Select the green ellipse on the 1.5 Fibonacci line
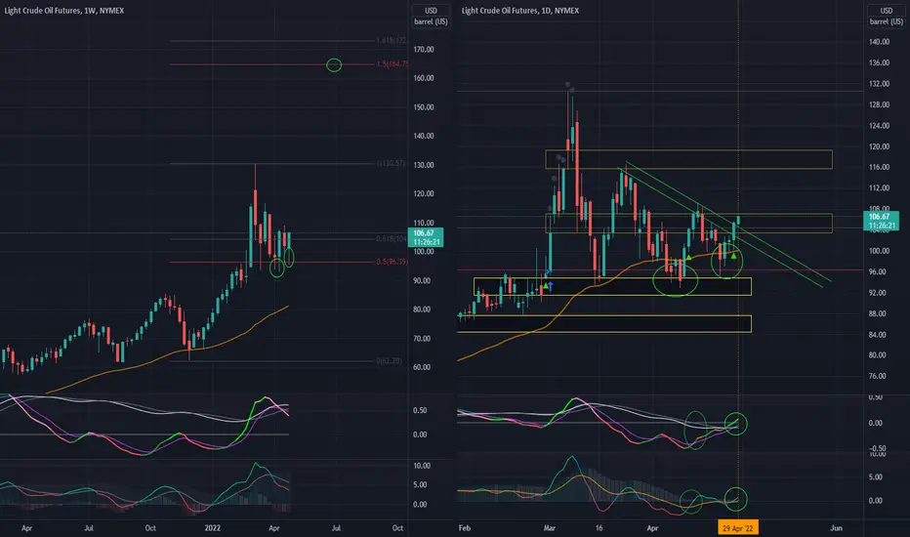The width and height of the screenshot is (910, 537). tap(334, 65)
